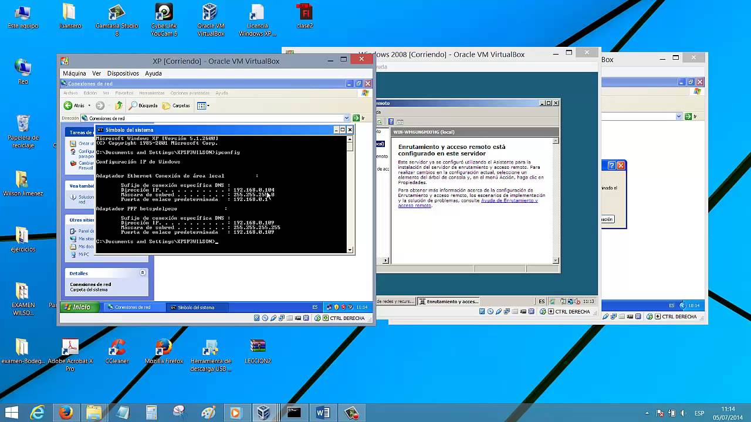Click the Símbolo del sistema title icon

[x=100, y=130]
